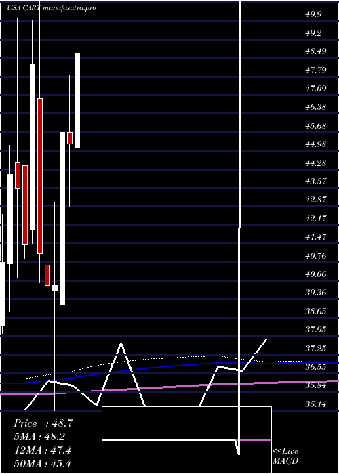
Task: Click the '5MA : 48.2' readout
Action: (x=39, y=437)
